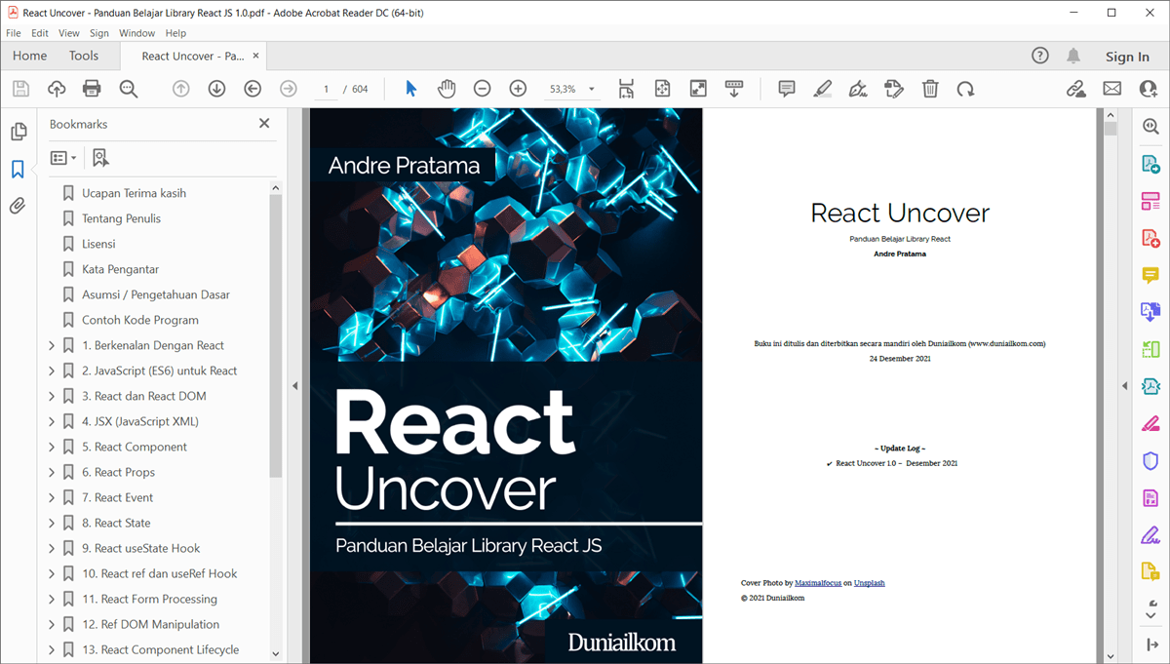Click the Delete trash icon

click(x=930, y=89)
